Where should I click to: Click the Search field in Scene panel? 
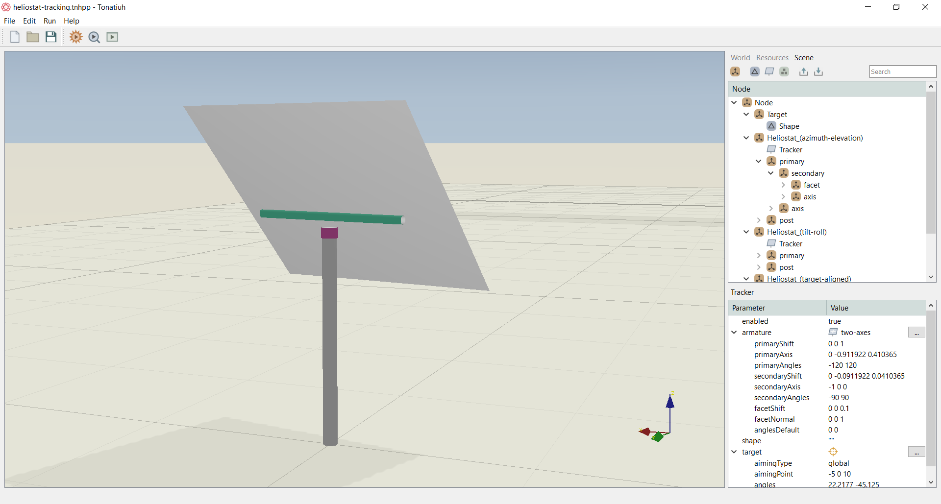pos(903,72)
